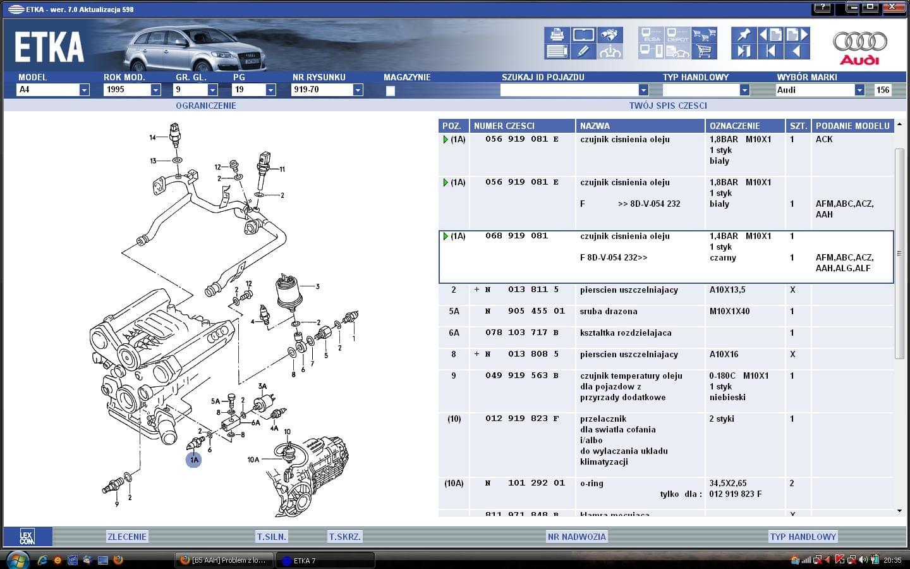Open the SZUKAJ ID POJAZDU dropdown arrow
The height and width of the screenshot is (569, 910).
pyautogui.click(x=643, y=90)
